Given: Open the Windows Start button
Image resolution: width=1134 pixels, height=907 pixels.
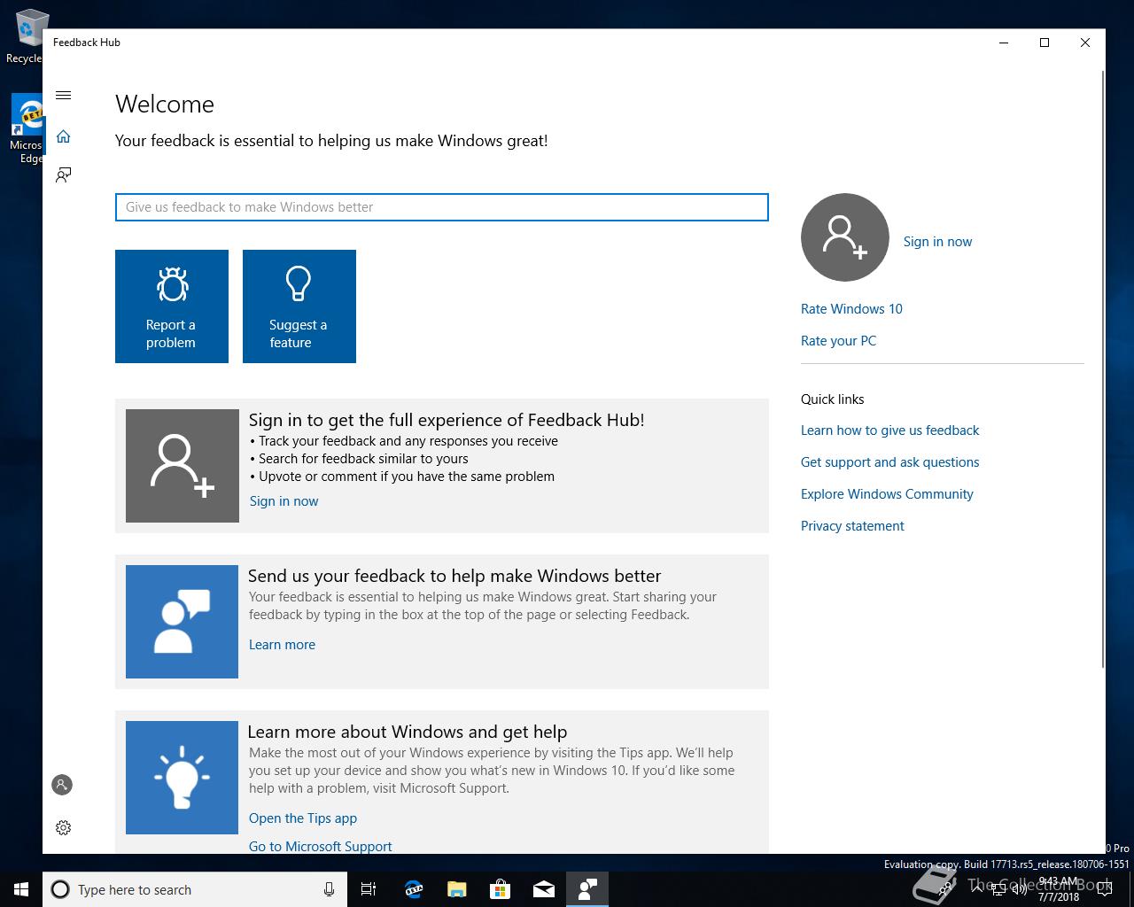Looking at the screenshot, I should 21,889.
